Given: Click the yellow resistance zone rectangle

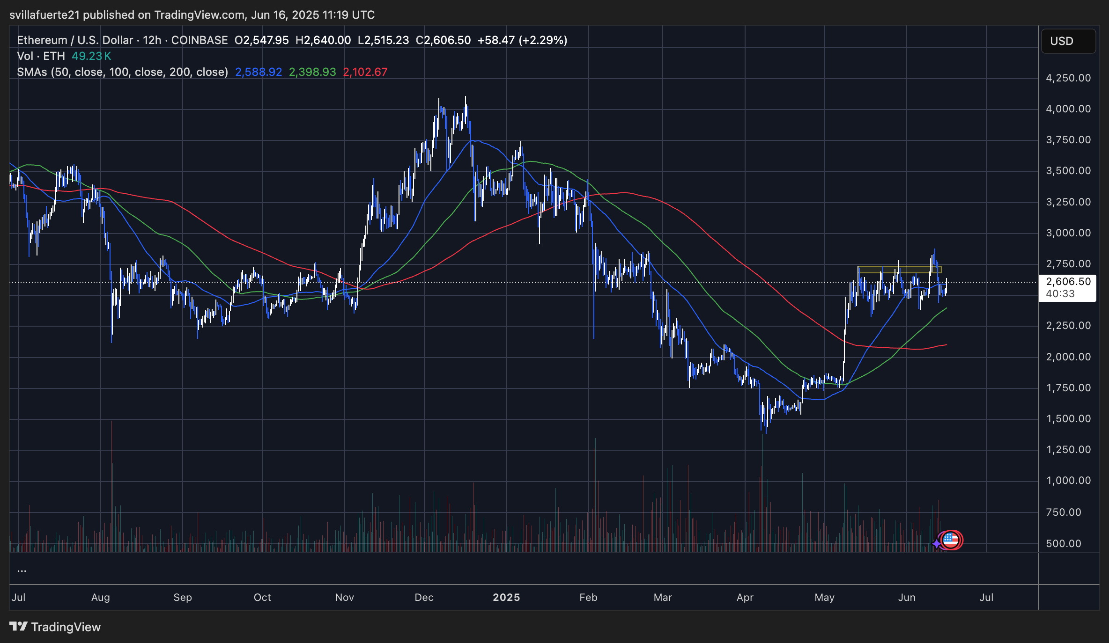Looking at the screenshot, I should point(900,270).
